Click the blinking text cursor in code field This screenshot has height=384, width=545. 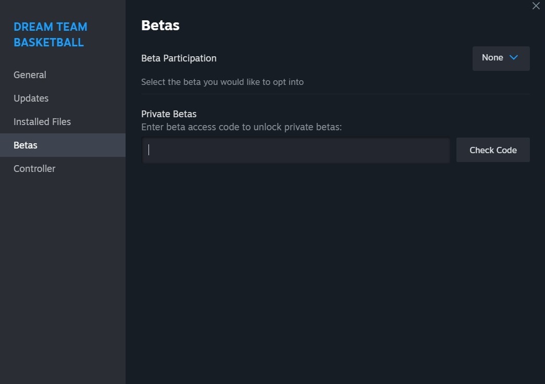[x=149, y=150]
